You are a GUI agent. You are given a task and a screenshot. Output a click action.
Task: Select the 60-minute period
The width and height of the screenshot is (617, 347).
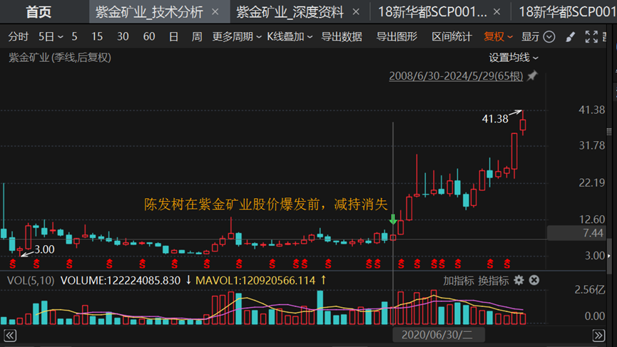(x=149, y=36)
